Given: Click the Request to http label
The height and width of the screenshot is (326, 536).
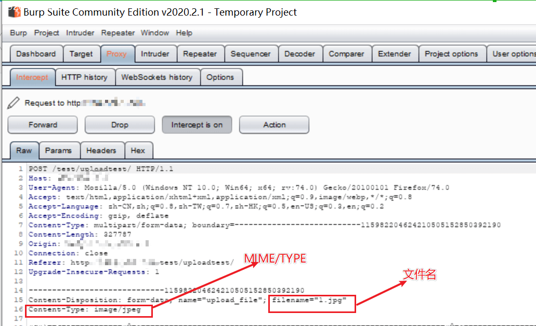Looking at the screenshot, I should pos(53,103).
